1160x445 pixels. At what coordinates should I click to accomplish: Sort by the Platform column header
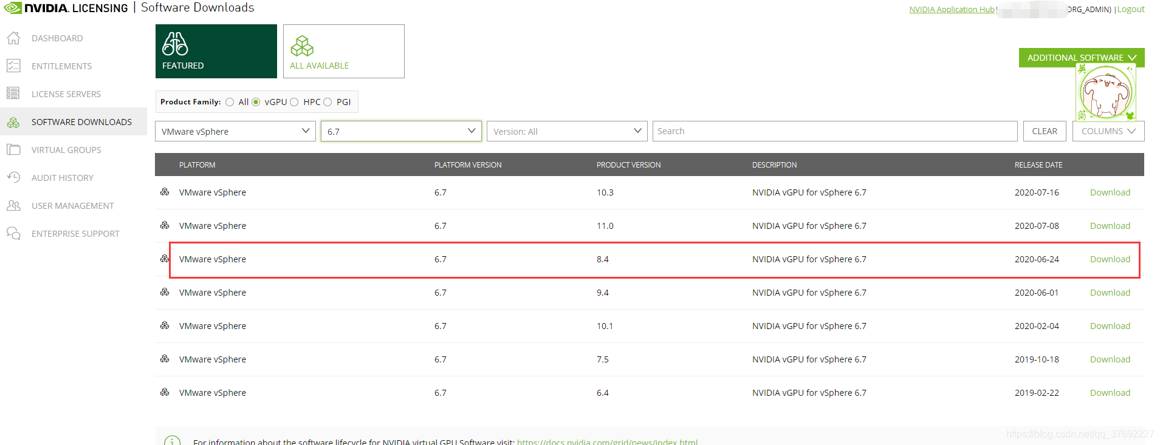[197, 165]
